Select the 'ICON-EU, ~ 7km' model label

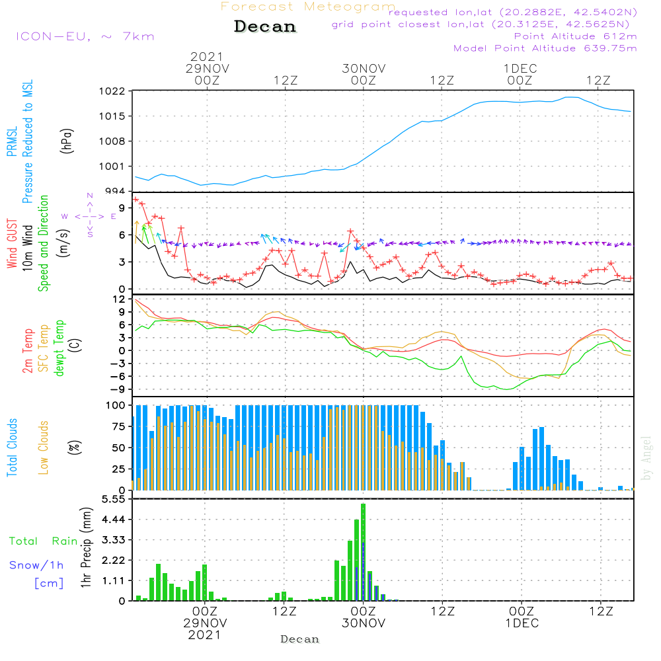[x=85, y=36]
